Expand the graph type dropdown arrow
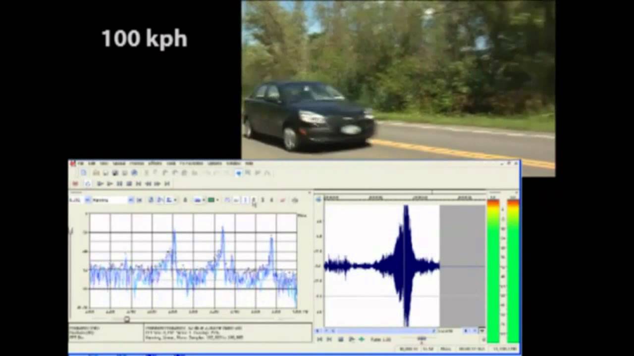Screen dimensions: 634x356 click(175, 200)
